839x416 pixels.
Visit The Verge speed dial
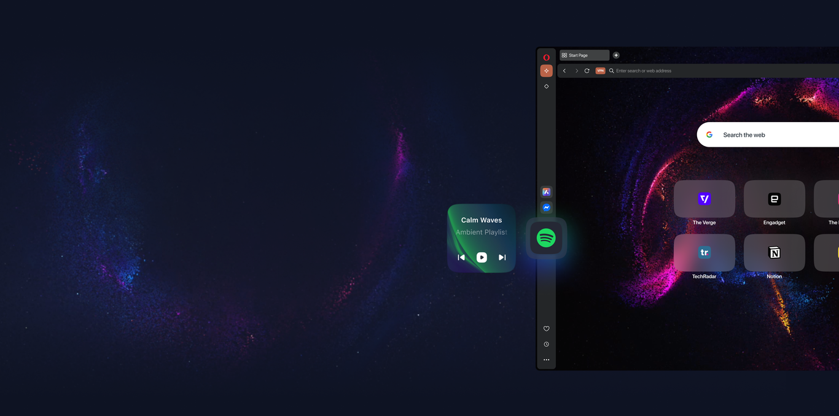(x=704, y=199)
